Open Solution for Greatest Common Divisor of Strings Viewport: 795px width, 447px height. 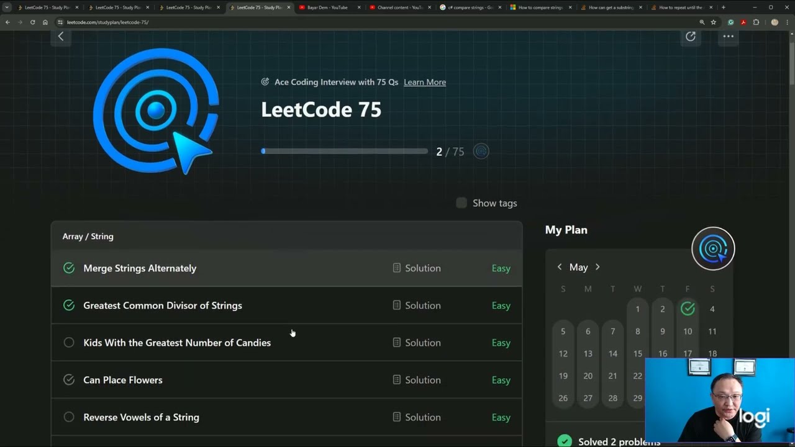(417, 305)
